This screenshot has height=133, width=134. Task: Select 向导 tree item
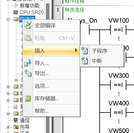point(25,127)
